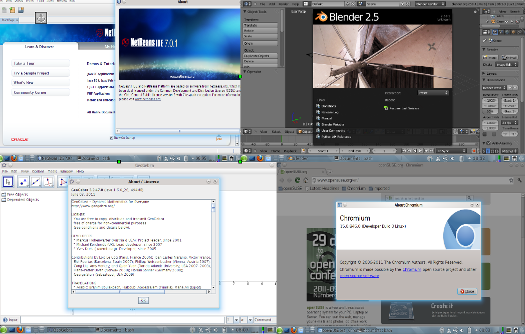Toggle Anti-Aliasing checkbox in Blender
Viewport: 525px width, 334px height.
[x=488, y=143]
